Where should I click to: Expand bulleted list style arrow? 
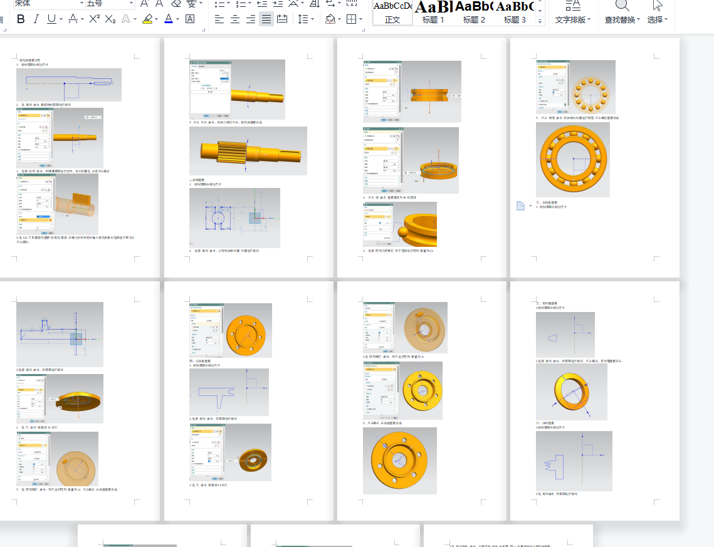pyautogui.click(x=228, y=4)
